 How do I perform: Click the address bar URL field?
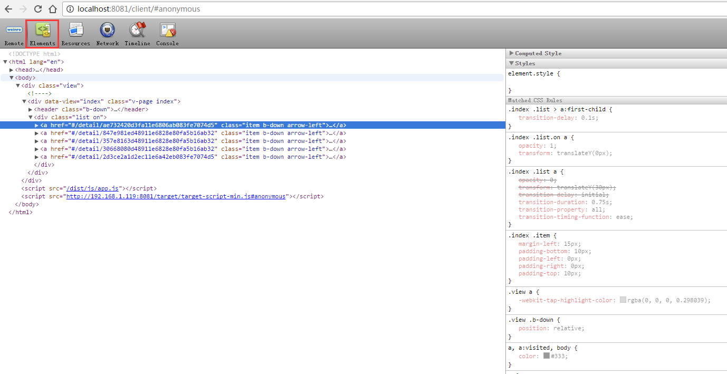(394, 9)
